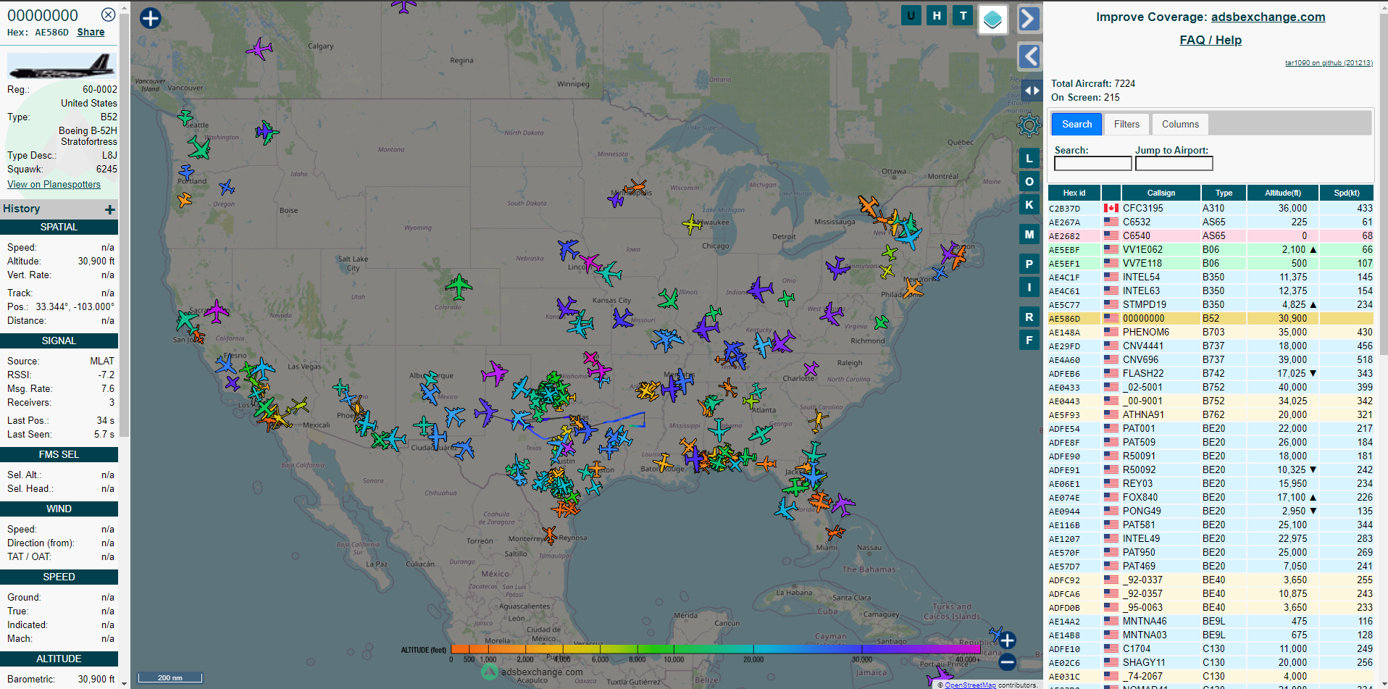Screen dimensions: 1388x689
Task: Click the orange plane near Reynosa
Action: [550, 535]
